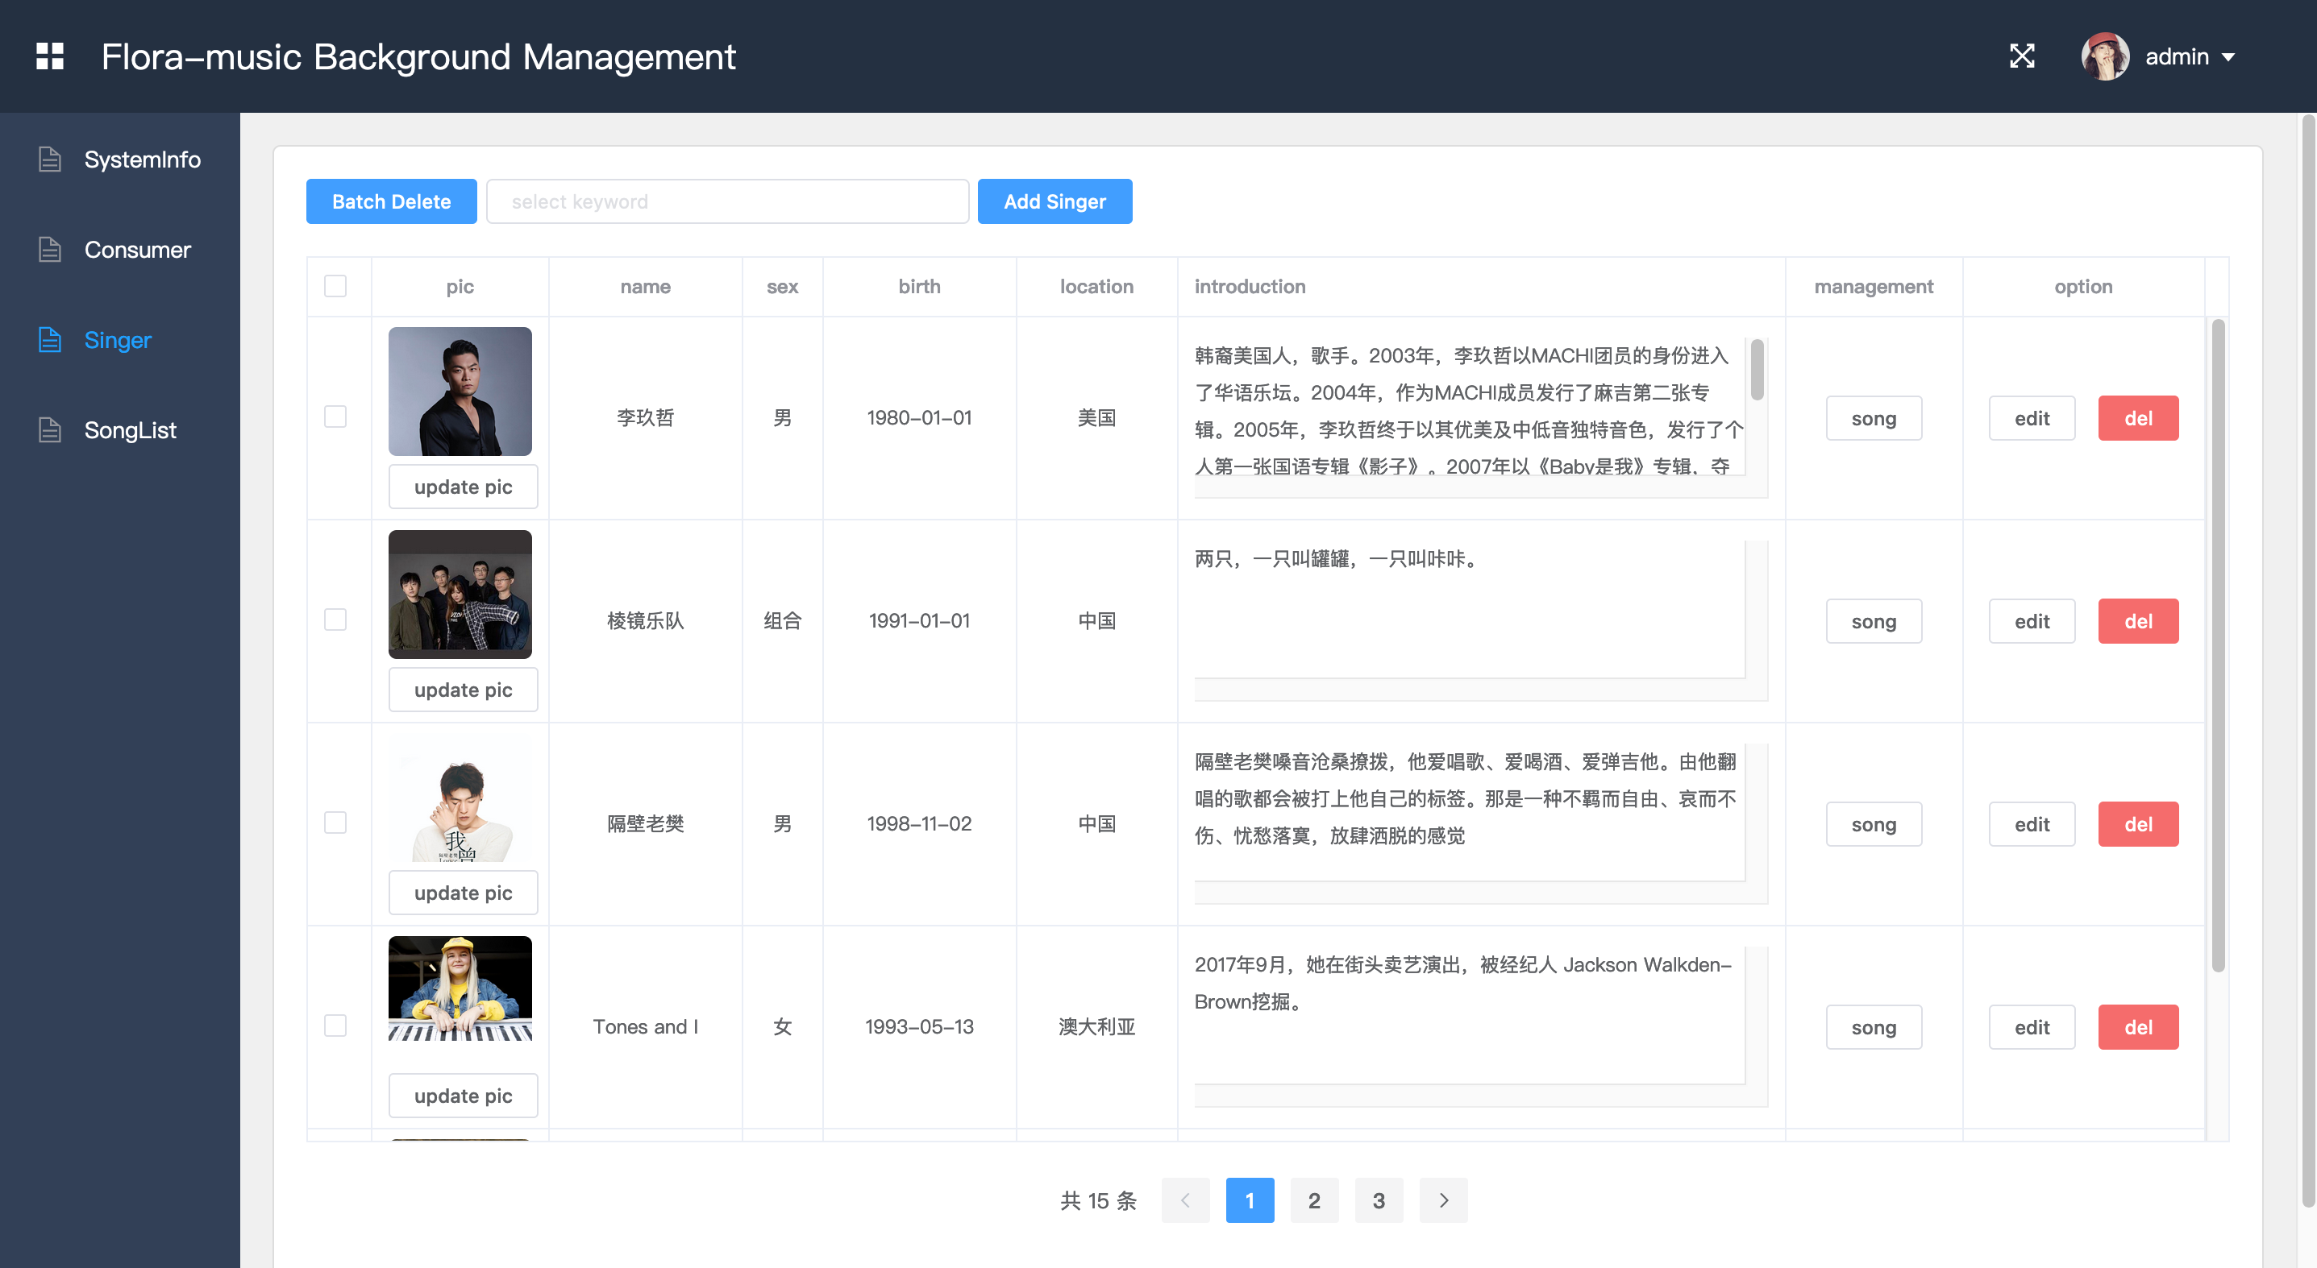Viewport: 2317px width, 1268px height.
Task: Switch to the Singer section
Action: (118, 340)
